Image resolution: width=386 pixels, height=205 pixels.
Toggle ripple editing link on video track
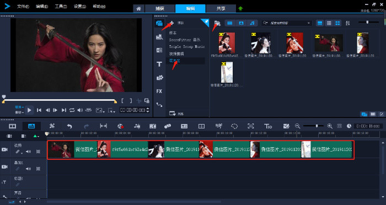click(x=18, y=152)
